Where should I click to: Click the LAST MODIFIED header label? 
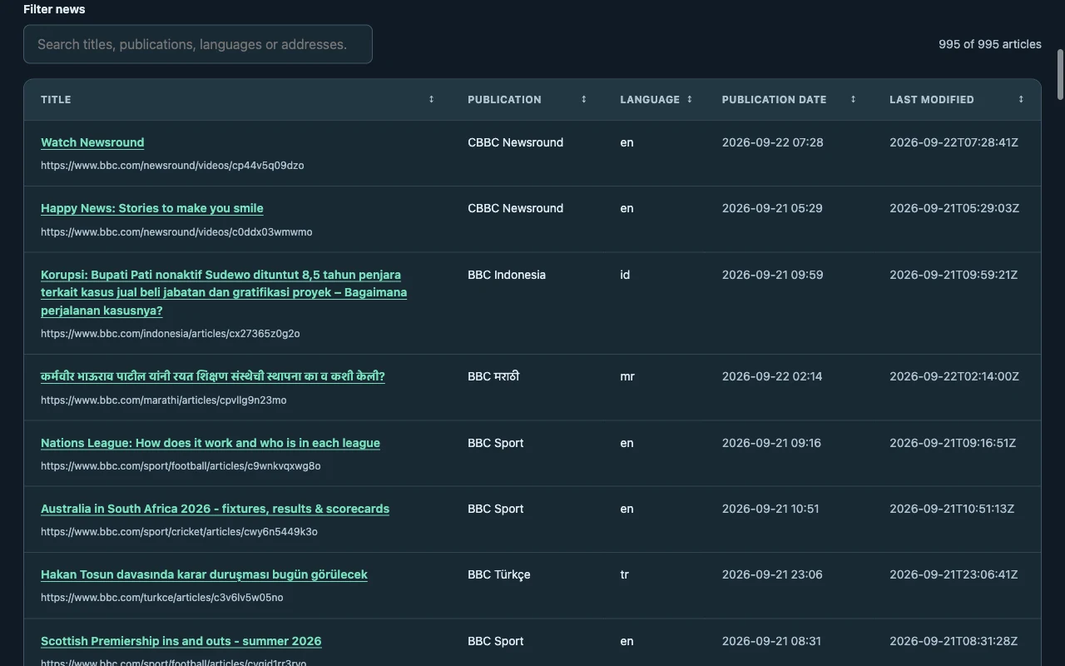coord(931,99)
